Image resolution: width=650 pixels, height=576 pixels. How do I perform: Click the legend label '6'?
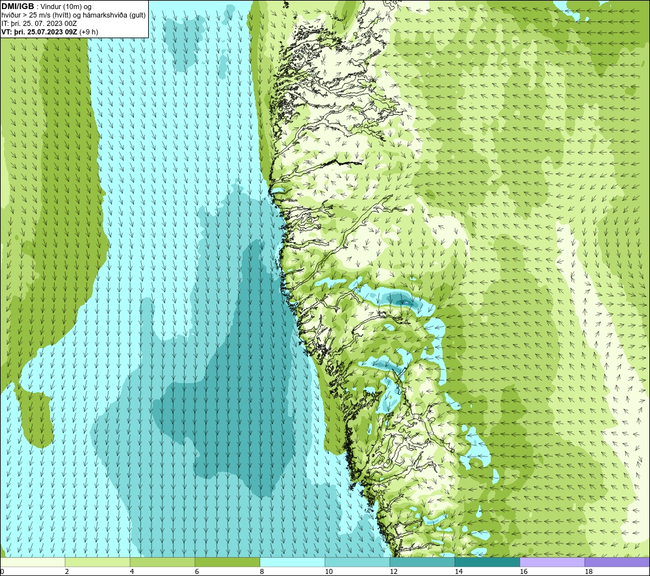tap(197, 571)
